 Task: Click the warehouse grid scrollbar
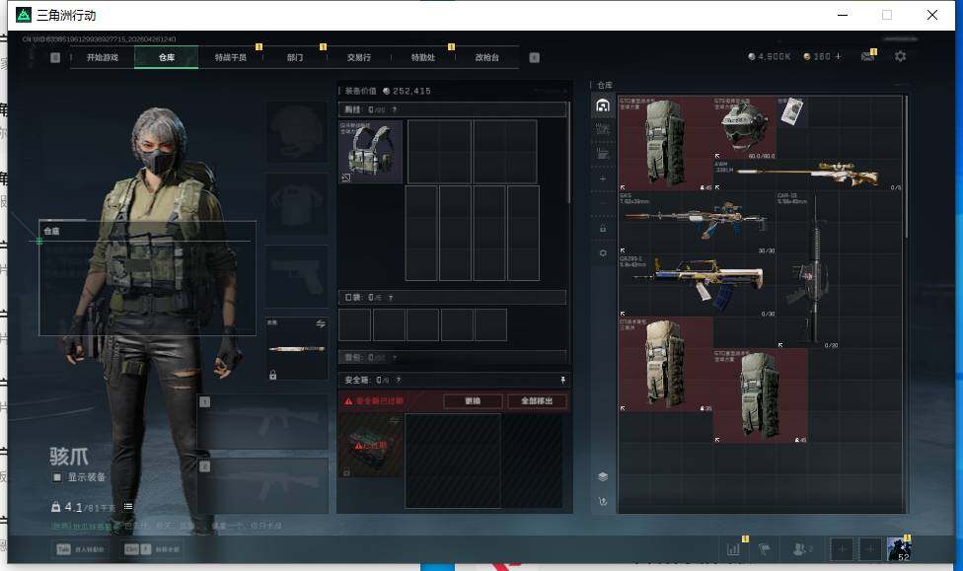pos(907,167)
